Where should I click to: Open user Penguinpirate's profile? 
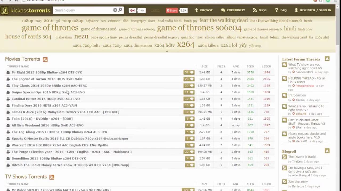click(x=305, y=86)
